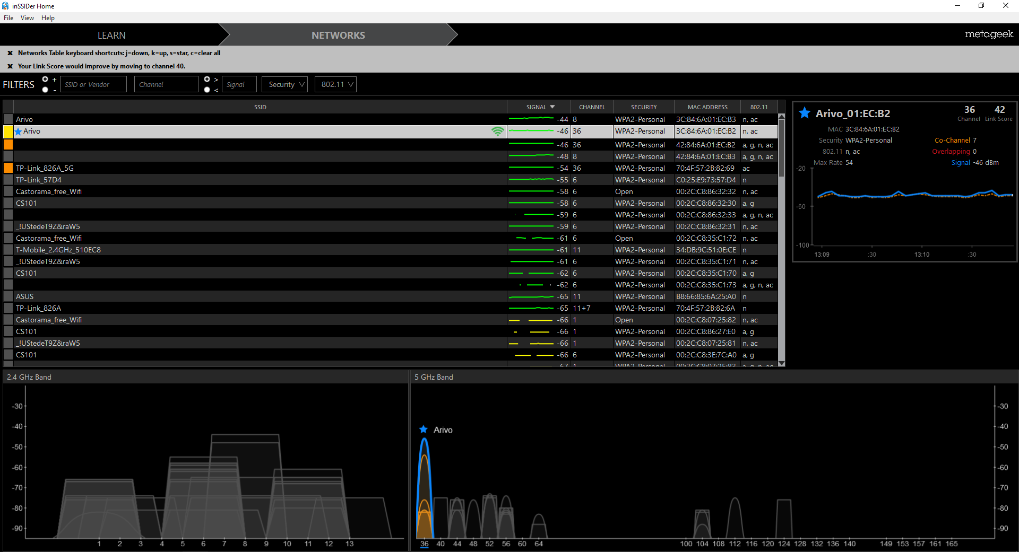This screenshot has width=1019, height=552.
Task: Click MAC address 34:DB:9C:51:0E:CE
Action: (706, 250)
